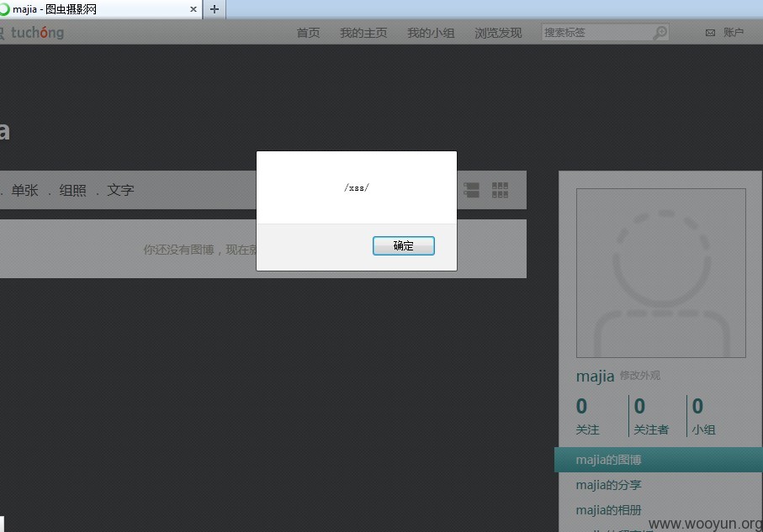Open 我的小组 in the top navigation
This screenshot has height=532, width=763.
(431, 33)
